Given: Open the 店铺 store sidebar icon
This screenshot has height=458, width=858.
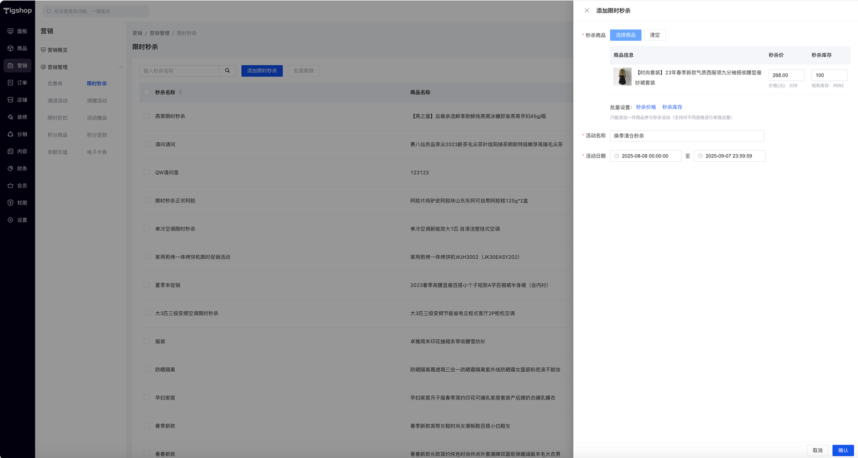Looking at the screenshot, I should 11,100.
